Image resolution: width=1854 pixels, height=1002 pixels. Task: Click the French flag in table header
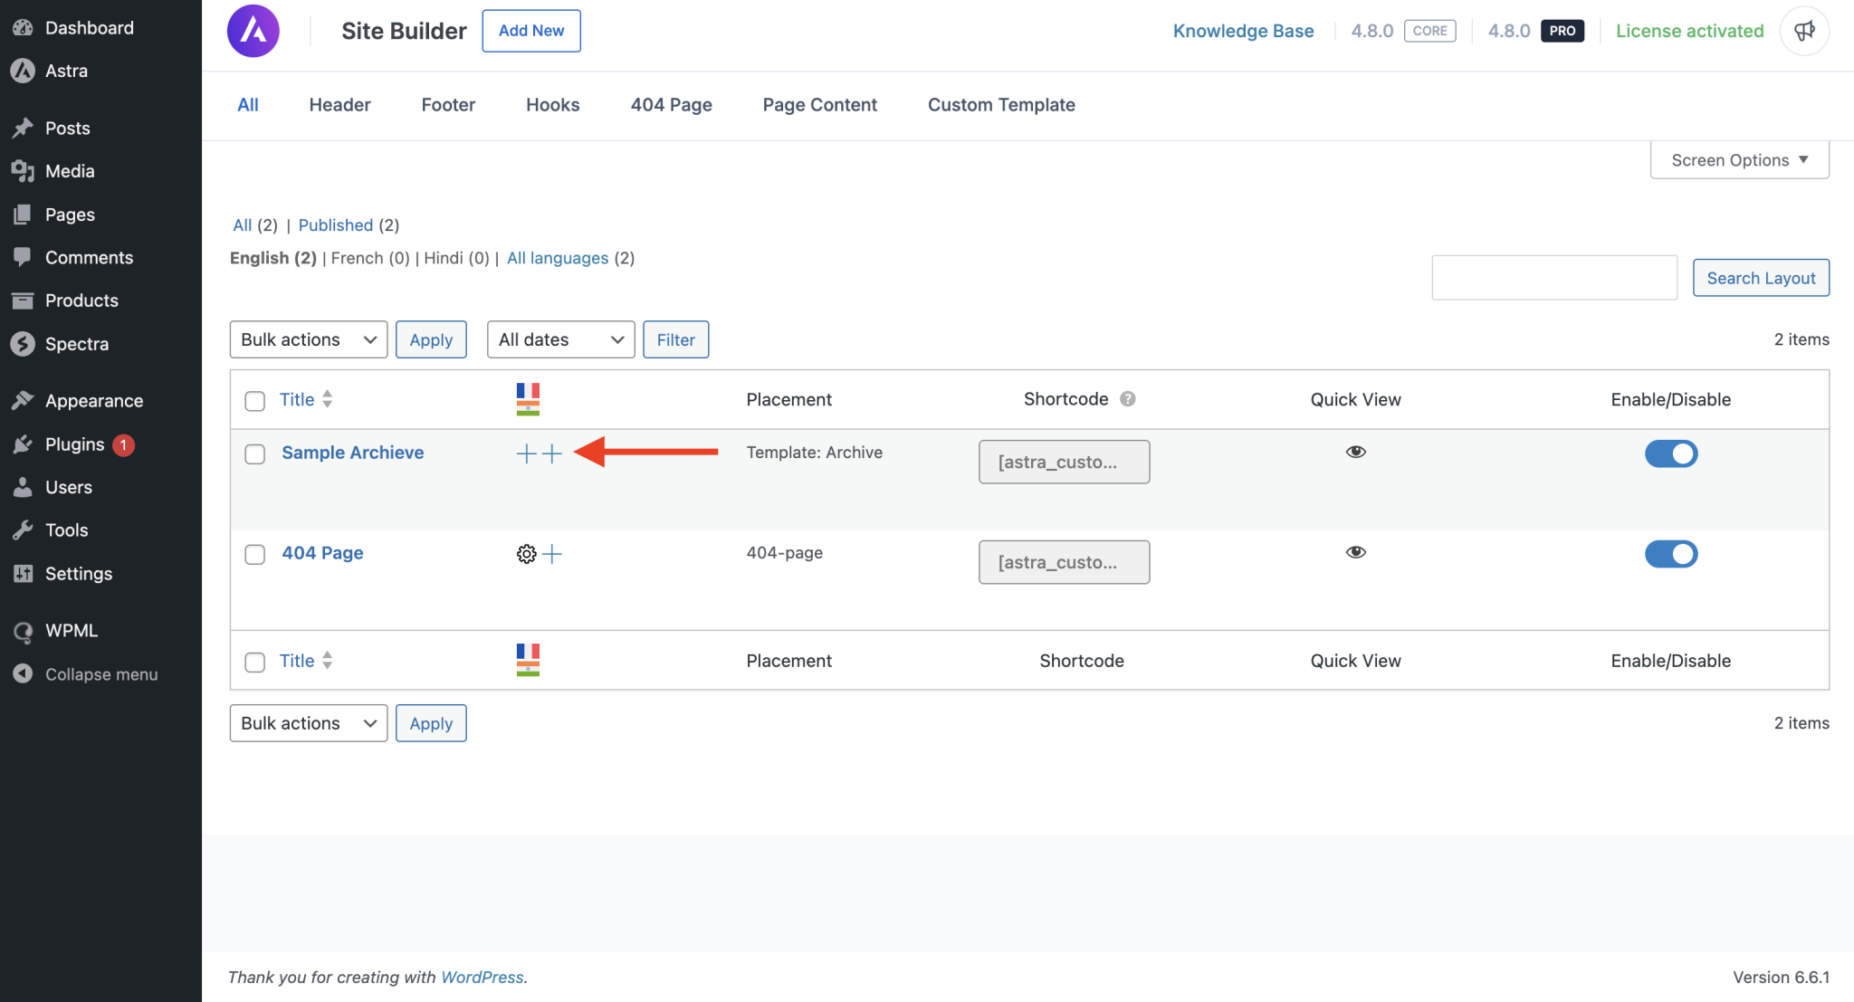pyautogui.click(x=528, y=391)
